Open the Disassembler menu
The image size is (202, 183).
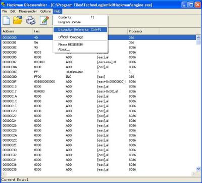[x=28, y=11]
